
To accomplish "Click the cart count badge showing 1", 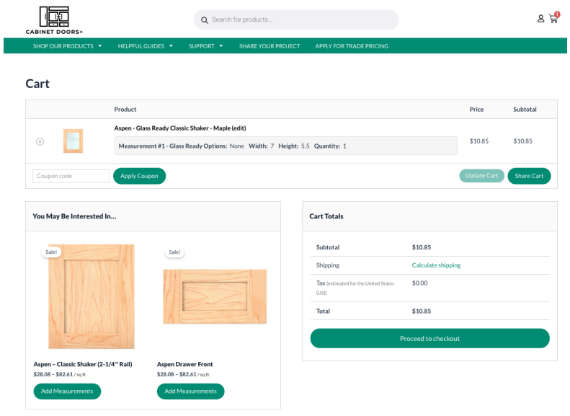I will tap(557, 14).
